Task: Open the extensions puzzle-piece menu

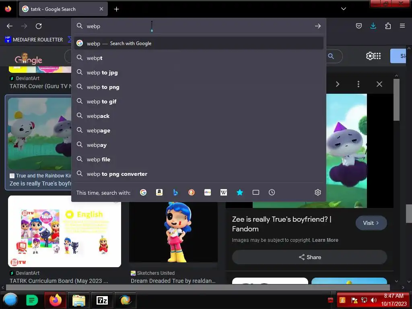Action: [x=388, y=26]
